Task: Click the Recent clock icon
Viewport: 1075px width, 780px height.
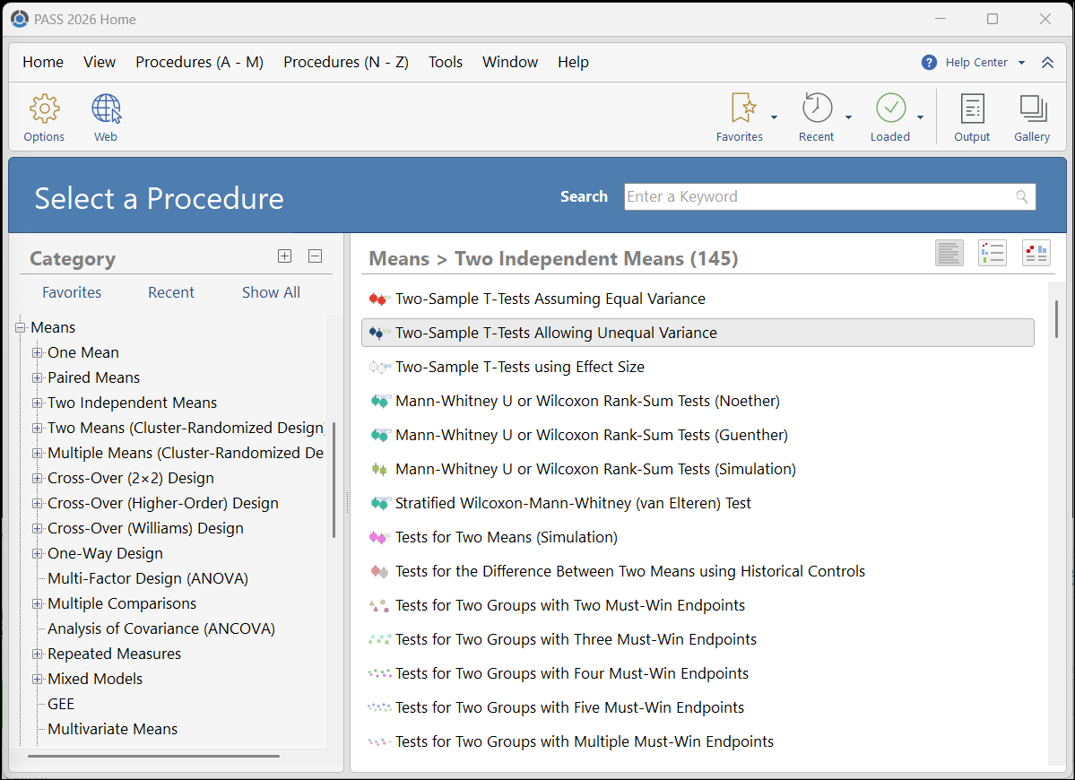Action: click(x=816, y=108)
